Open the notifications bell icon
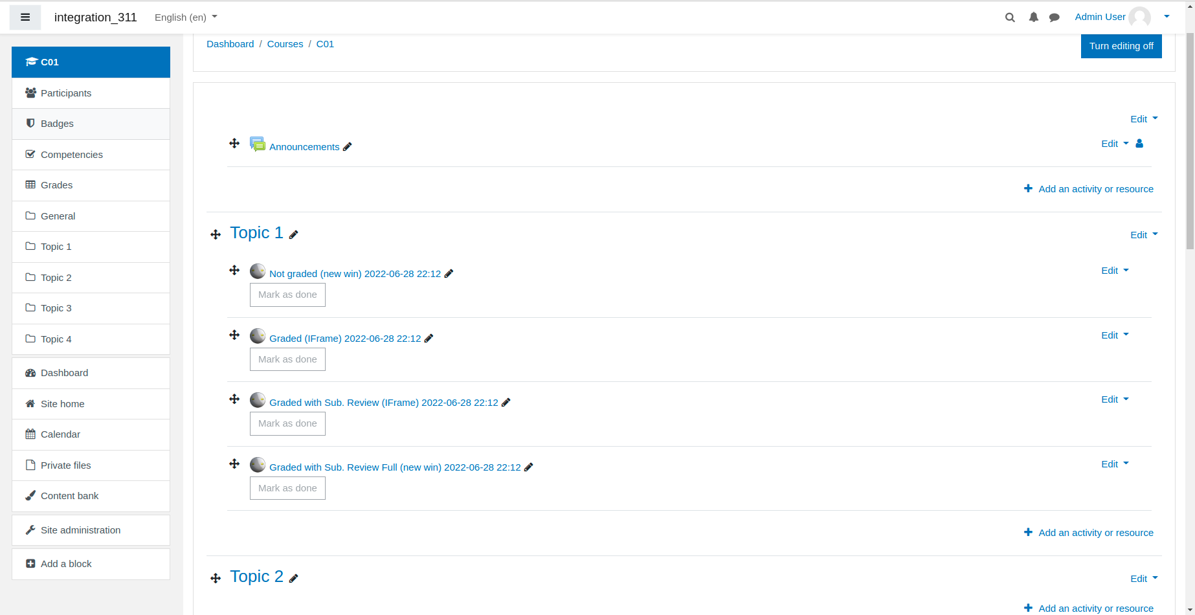Screen dimensions: 1195x615 (1034, 17)
